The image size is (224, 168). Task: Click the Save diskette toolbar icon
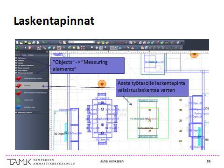point(25,42)
